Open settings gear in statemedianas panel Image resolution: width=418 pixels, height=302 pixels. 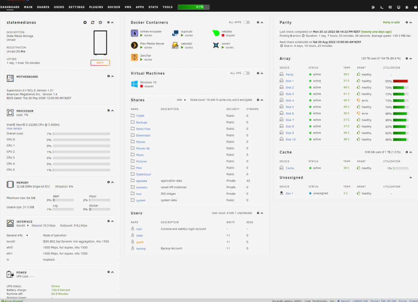click(x=108, y=23)
